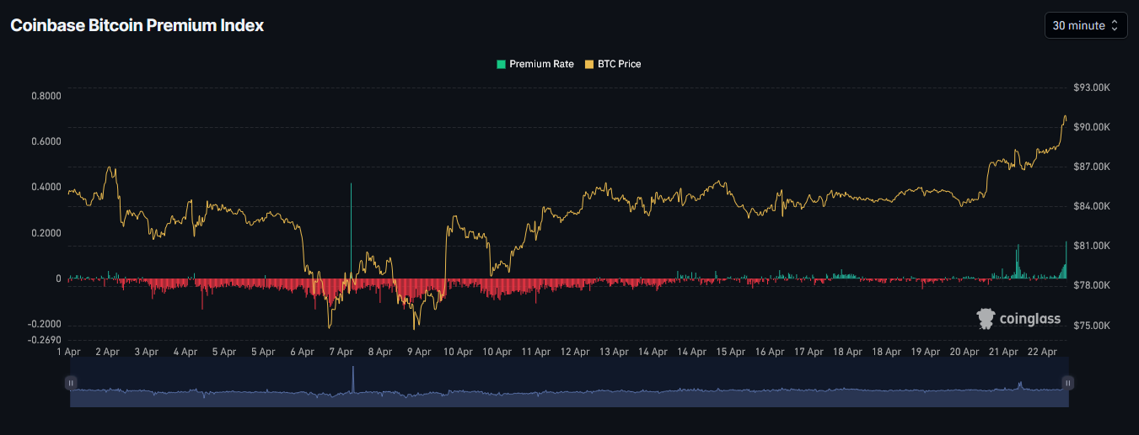Click the yellow BTC Price legend swatch
Viewport: 1139px width, 435px height.
(589, 64)
